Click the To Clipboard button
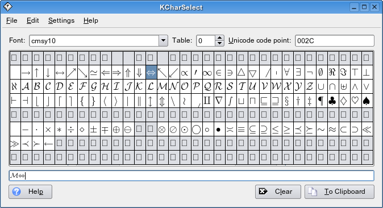Image resolution: width=383 pixels, height=208 pixels. [x=339, y=192]
